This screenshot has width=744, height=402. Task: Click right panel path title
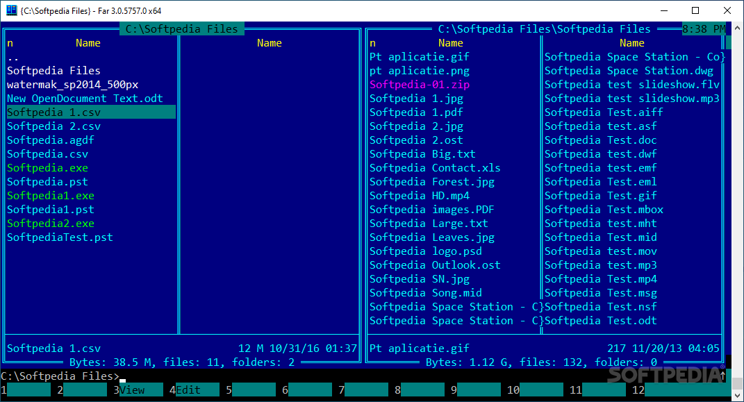tap(544, 29)
